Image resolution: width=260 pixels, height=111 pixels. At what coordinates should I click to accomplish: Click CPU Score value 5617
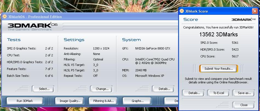click(x=235, y=56)
